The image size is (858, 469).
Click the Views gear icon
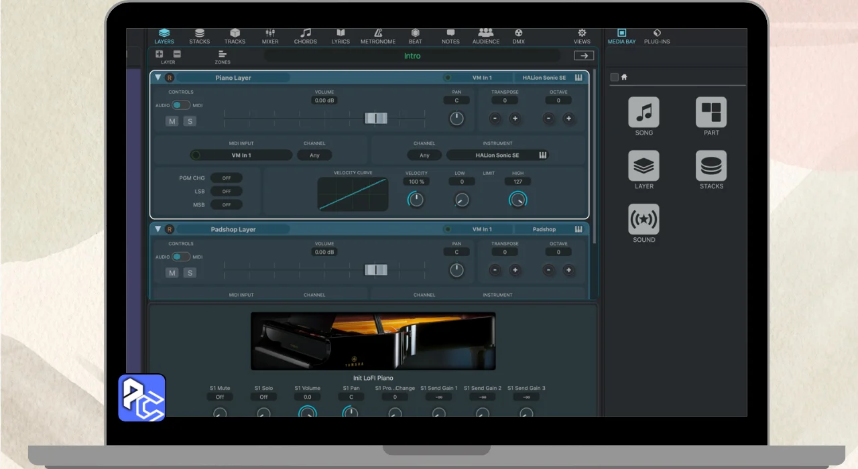pyautogui.click(x=582, y=33)
